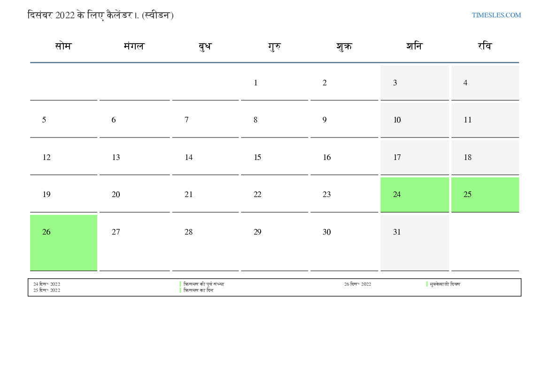The height and width of the screenshot is (388, 549).
Task: Click the सोम weekday column header
Action: pyautogui.click(x=63, y=46)
